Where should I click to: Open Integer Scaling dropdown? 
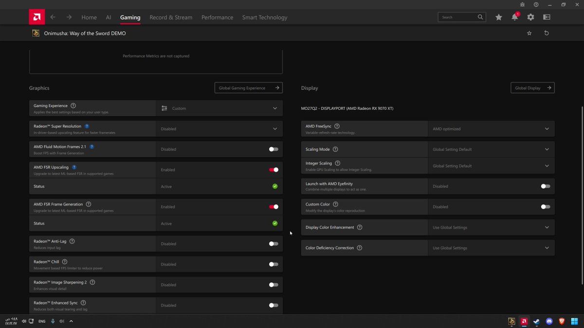pos(491,166)
